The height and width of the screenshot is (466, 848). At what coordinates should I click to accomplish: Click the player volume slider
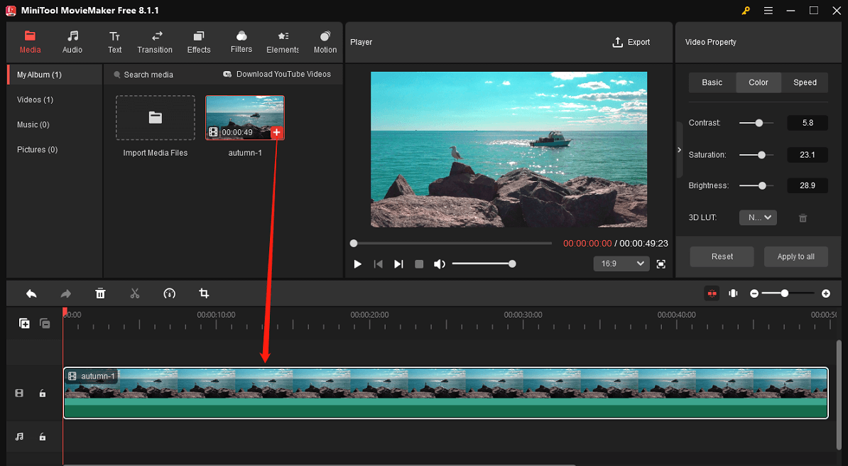click(484, 264)
